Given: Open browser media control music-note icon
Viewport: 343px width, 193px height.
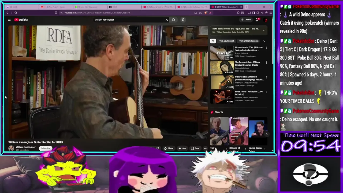Looking at the screenshot, I should click(249, 13).
